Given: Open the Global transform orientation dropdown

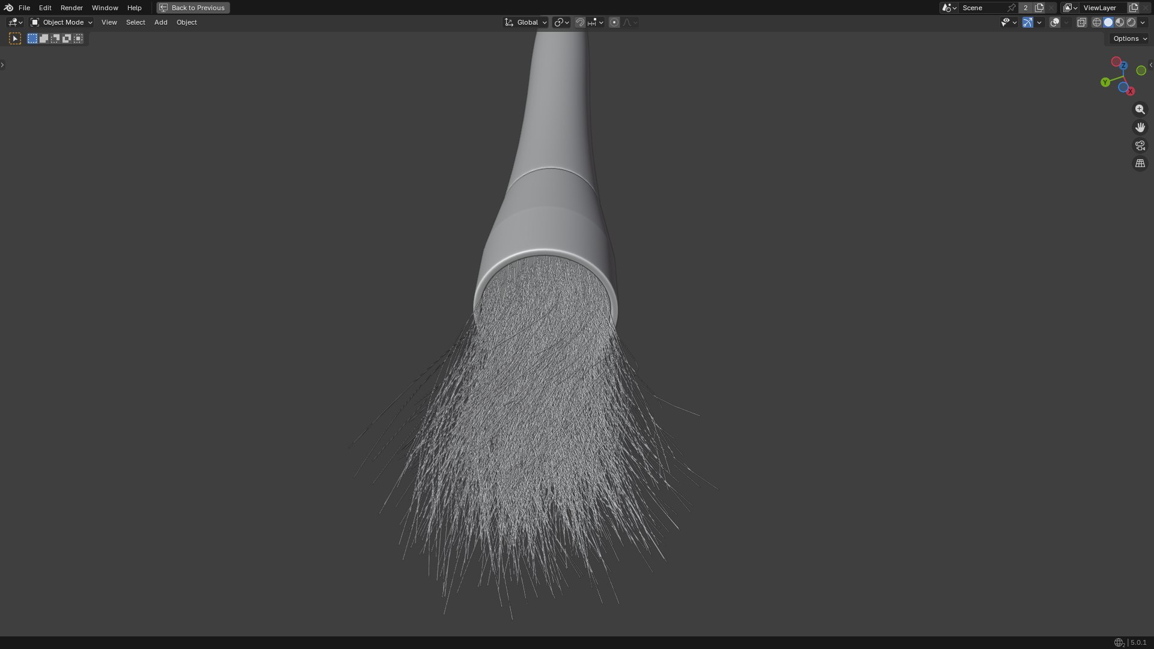Looking at the screenshot, I should pos(525,22).
